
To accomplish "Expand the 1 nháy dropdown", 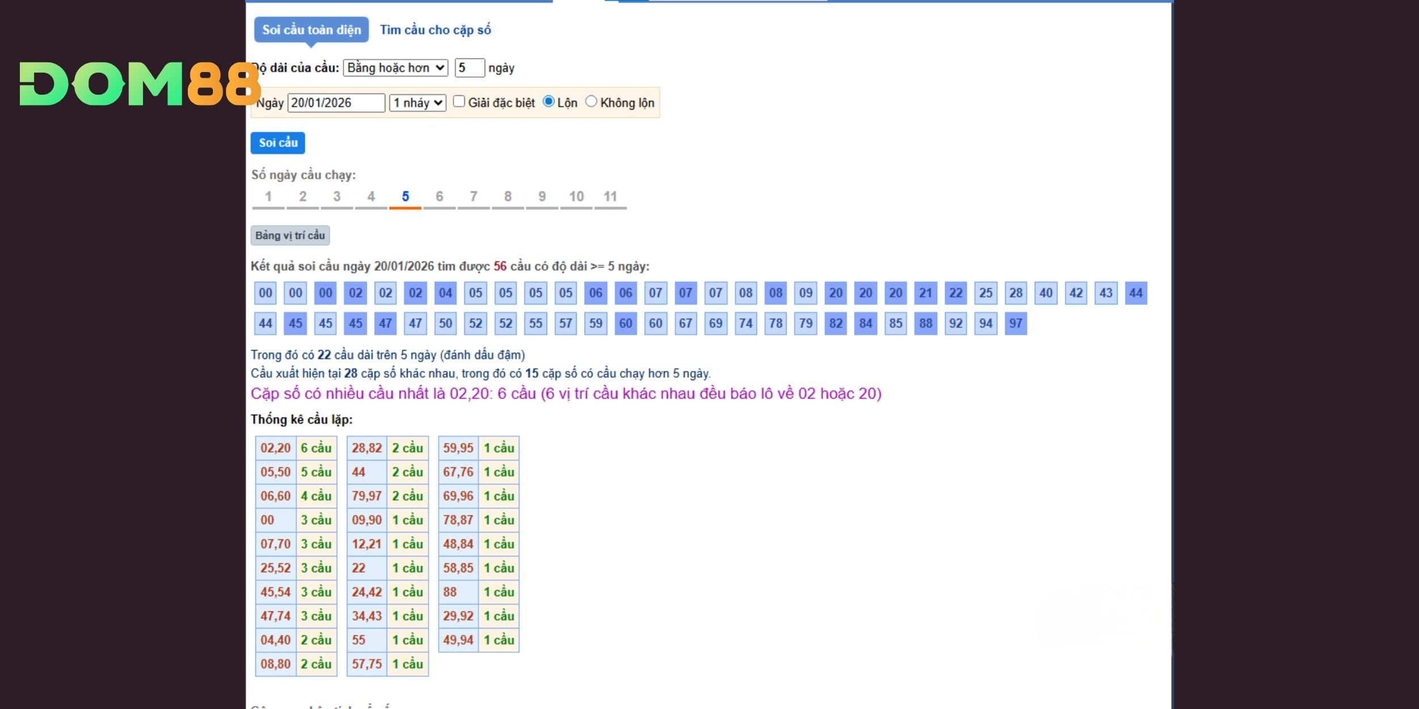I will coord(417,103).
